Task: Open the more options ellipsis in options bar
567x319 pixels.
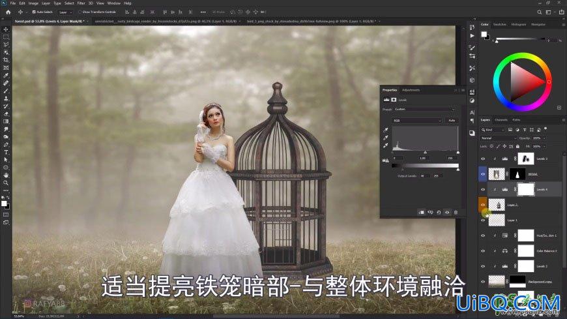Action: point(203,12)
